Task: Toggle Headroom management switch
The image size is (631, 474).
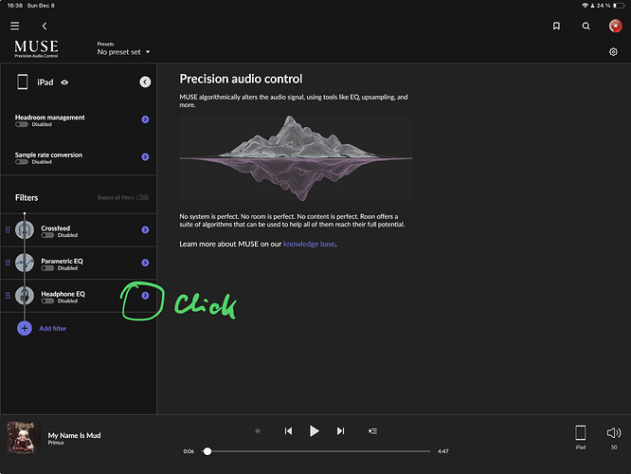Action: point(22,124)
